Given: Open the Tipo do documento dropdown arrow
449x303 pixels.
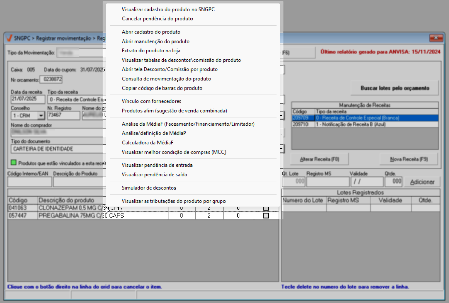Looking at the screenshot, I should click(x=282, y=149).
